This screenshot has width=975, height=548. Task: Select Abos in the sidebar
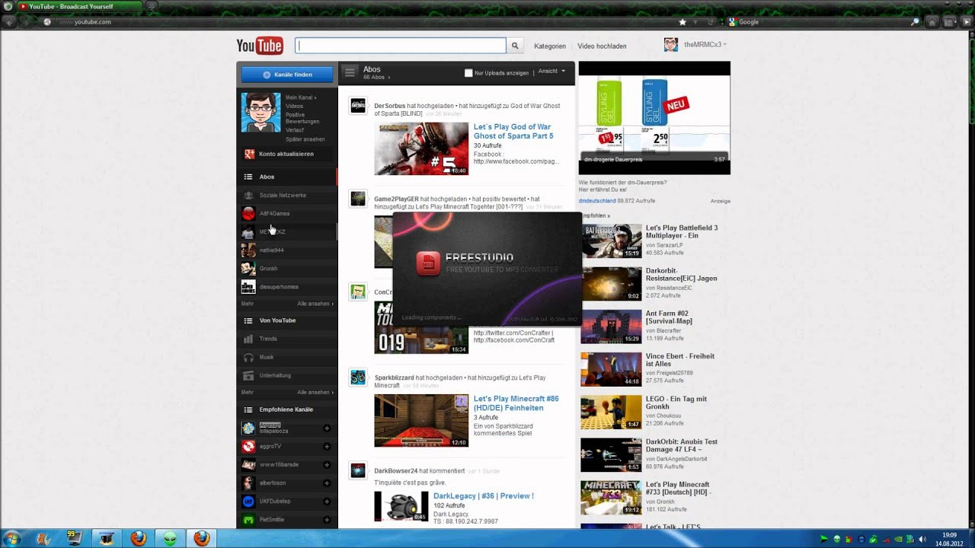pyautogui.click(x=286, y=177)
